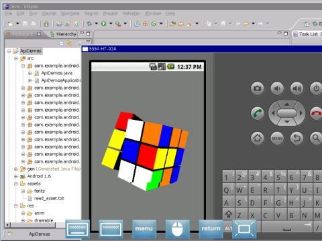Open the Package Explorer view menu triangle
The image size is (322, 241).
[x=88, y=42]
